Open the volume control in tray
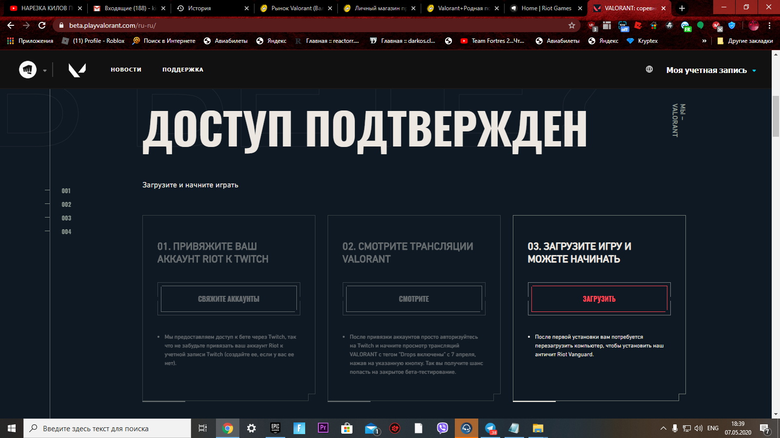 (698, 428)
